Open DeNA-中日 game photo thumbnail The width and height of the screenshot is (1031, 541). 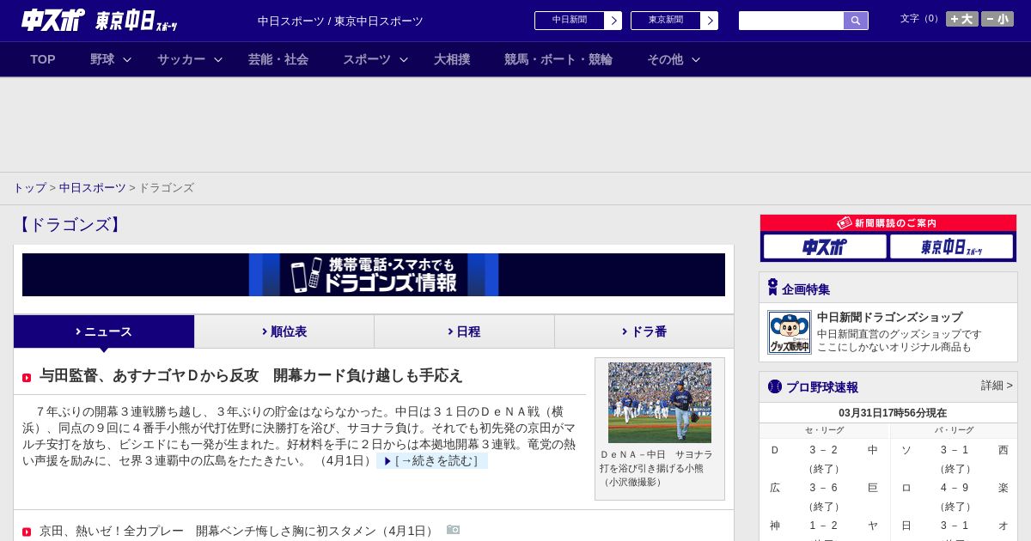tap(660, 403)
